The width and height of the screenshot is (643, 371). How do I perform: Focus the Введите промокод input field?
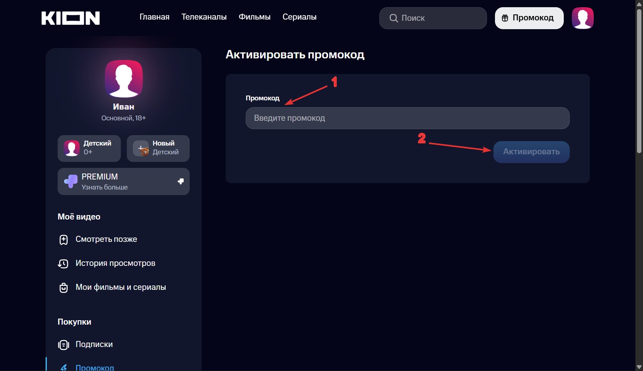pos(407,118)
